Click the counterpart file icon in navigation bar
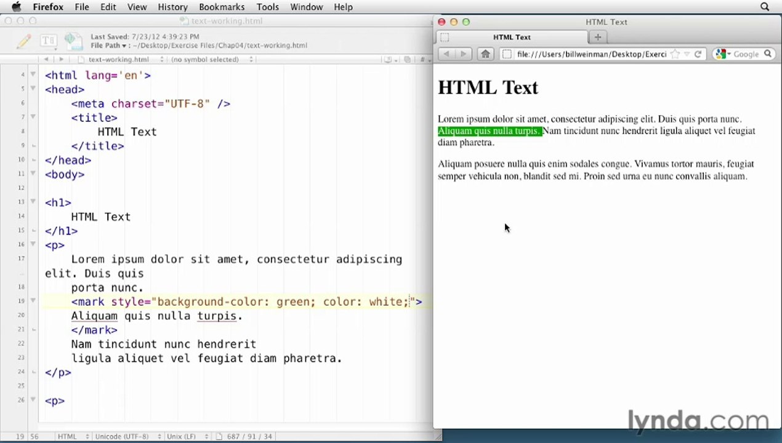Screen dimensions: 782x443 (407, 60)
